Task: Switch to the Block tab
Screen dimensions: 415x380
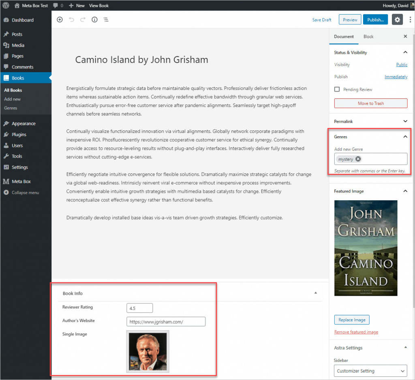Action: pyautogui.click(x=368, y=36)
